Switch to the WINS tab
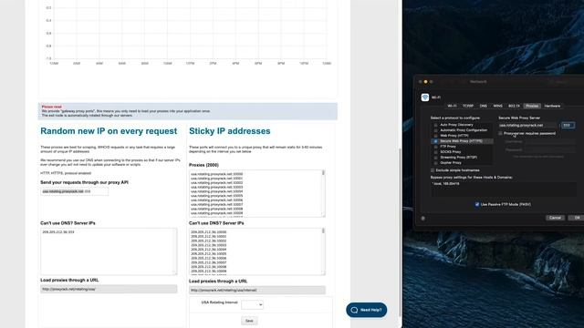This screenshot has height=328, width=584. tap(497, 106)
